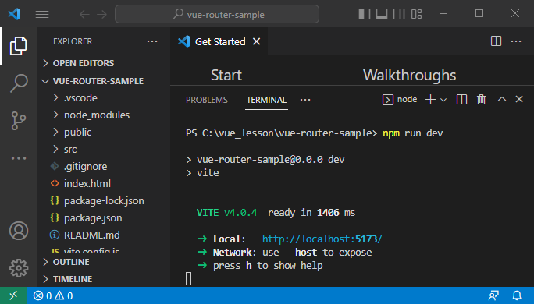Screen dimensions: 534x304
Task: Click the 'npm run dev' terminal command
Action: click(412, 133)
